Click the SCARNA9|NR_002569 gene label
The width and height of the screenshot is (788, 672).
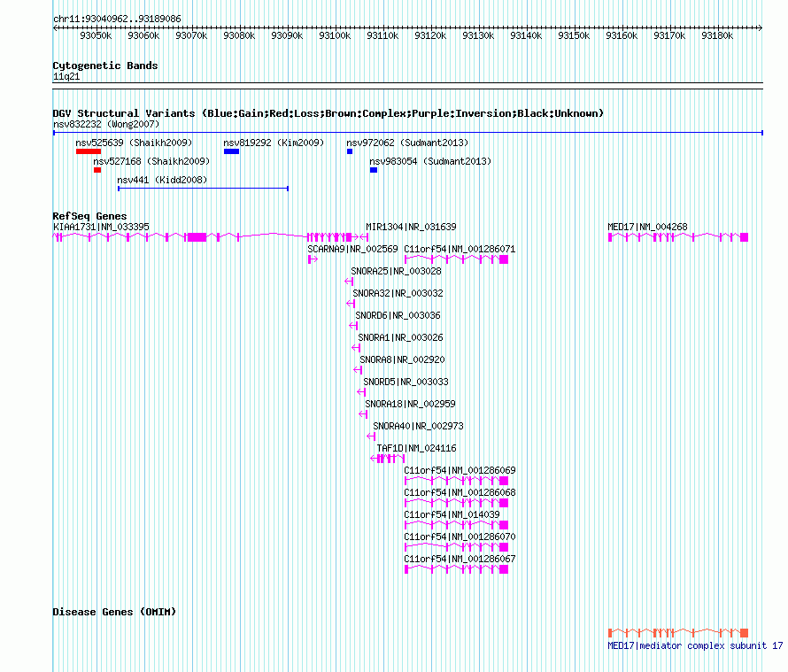click(x=352, y=250)
